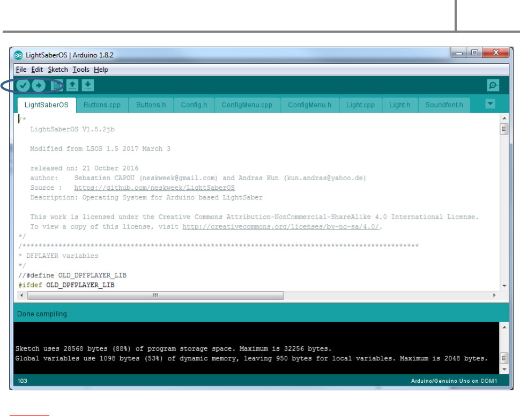Switch to the Buttons.cpp tab
The image size is (520, 416).
click(102, 105)
